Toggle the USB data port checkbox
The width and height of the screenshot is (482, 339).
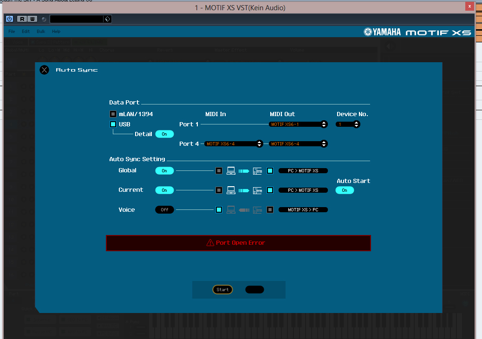tap(113, 124)
